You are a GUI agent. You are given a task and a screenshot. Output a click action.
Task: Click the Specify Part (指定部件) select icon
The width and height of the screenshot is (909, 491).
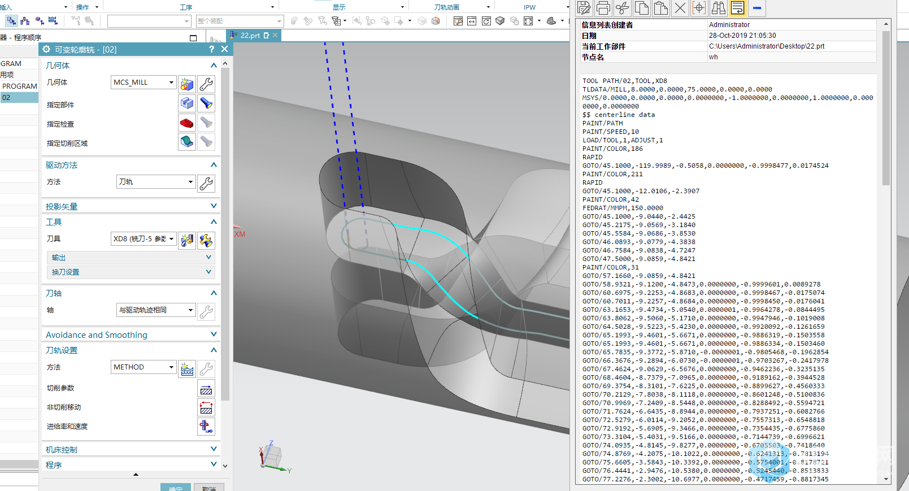click(x=187, y=103)
